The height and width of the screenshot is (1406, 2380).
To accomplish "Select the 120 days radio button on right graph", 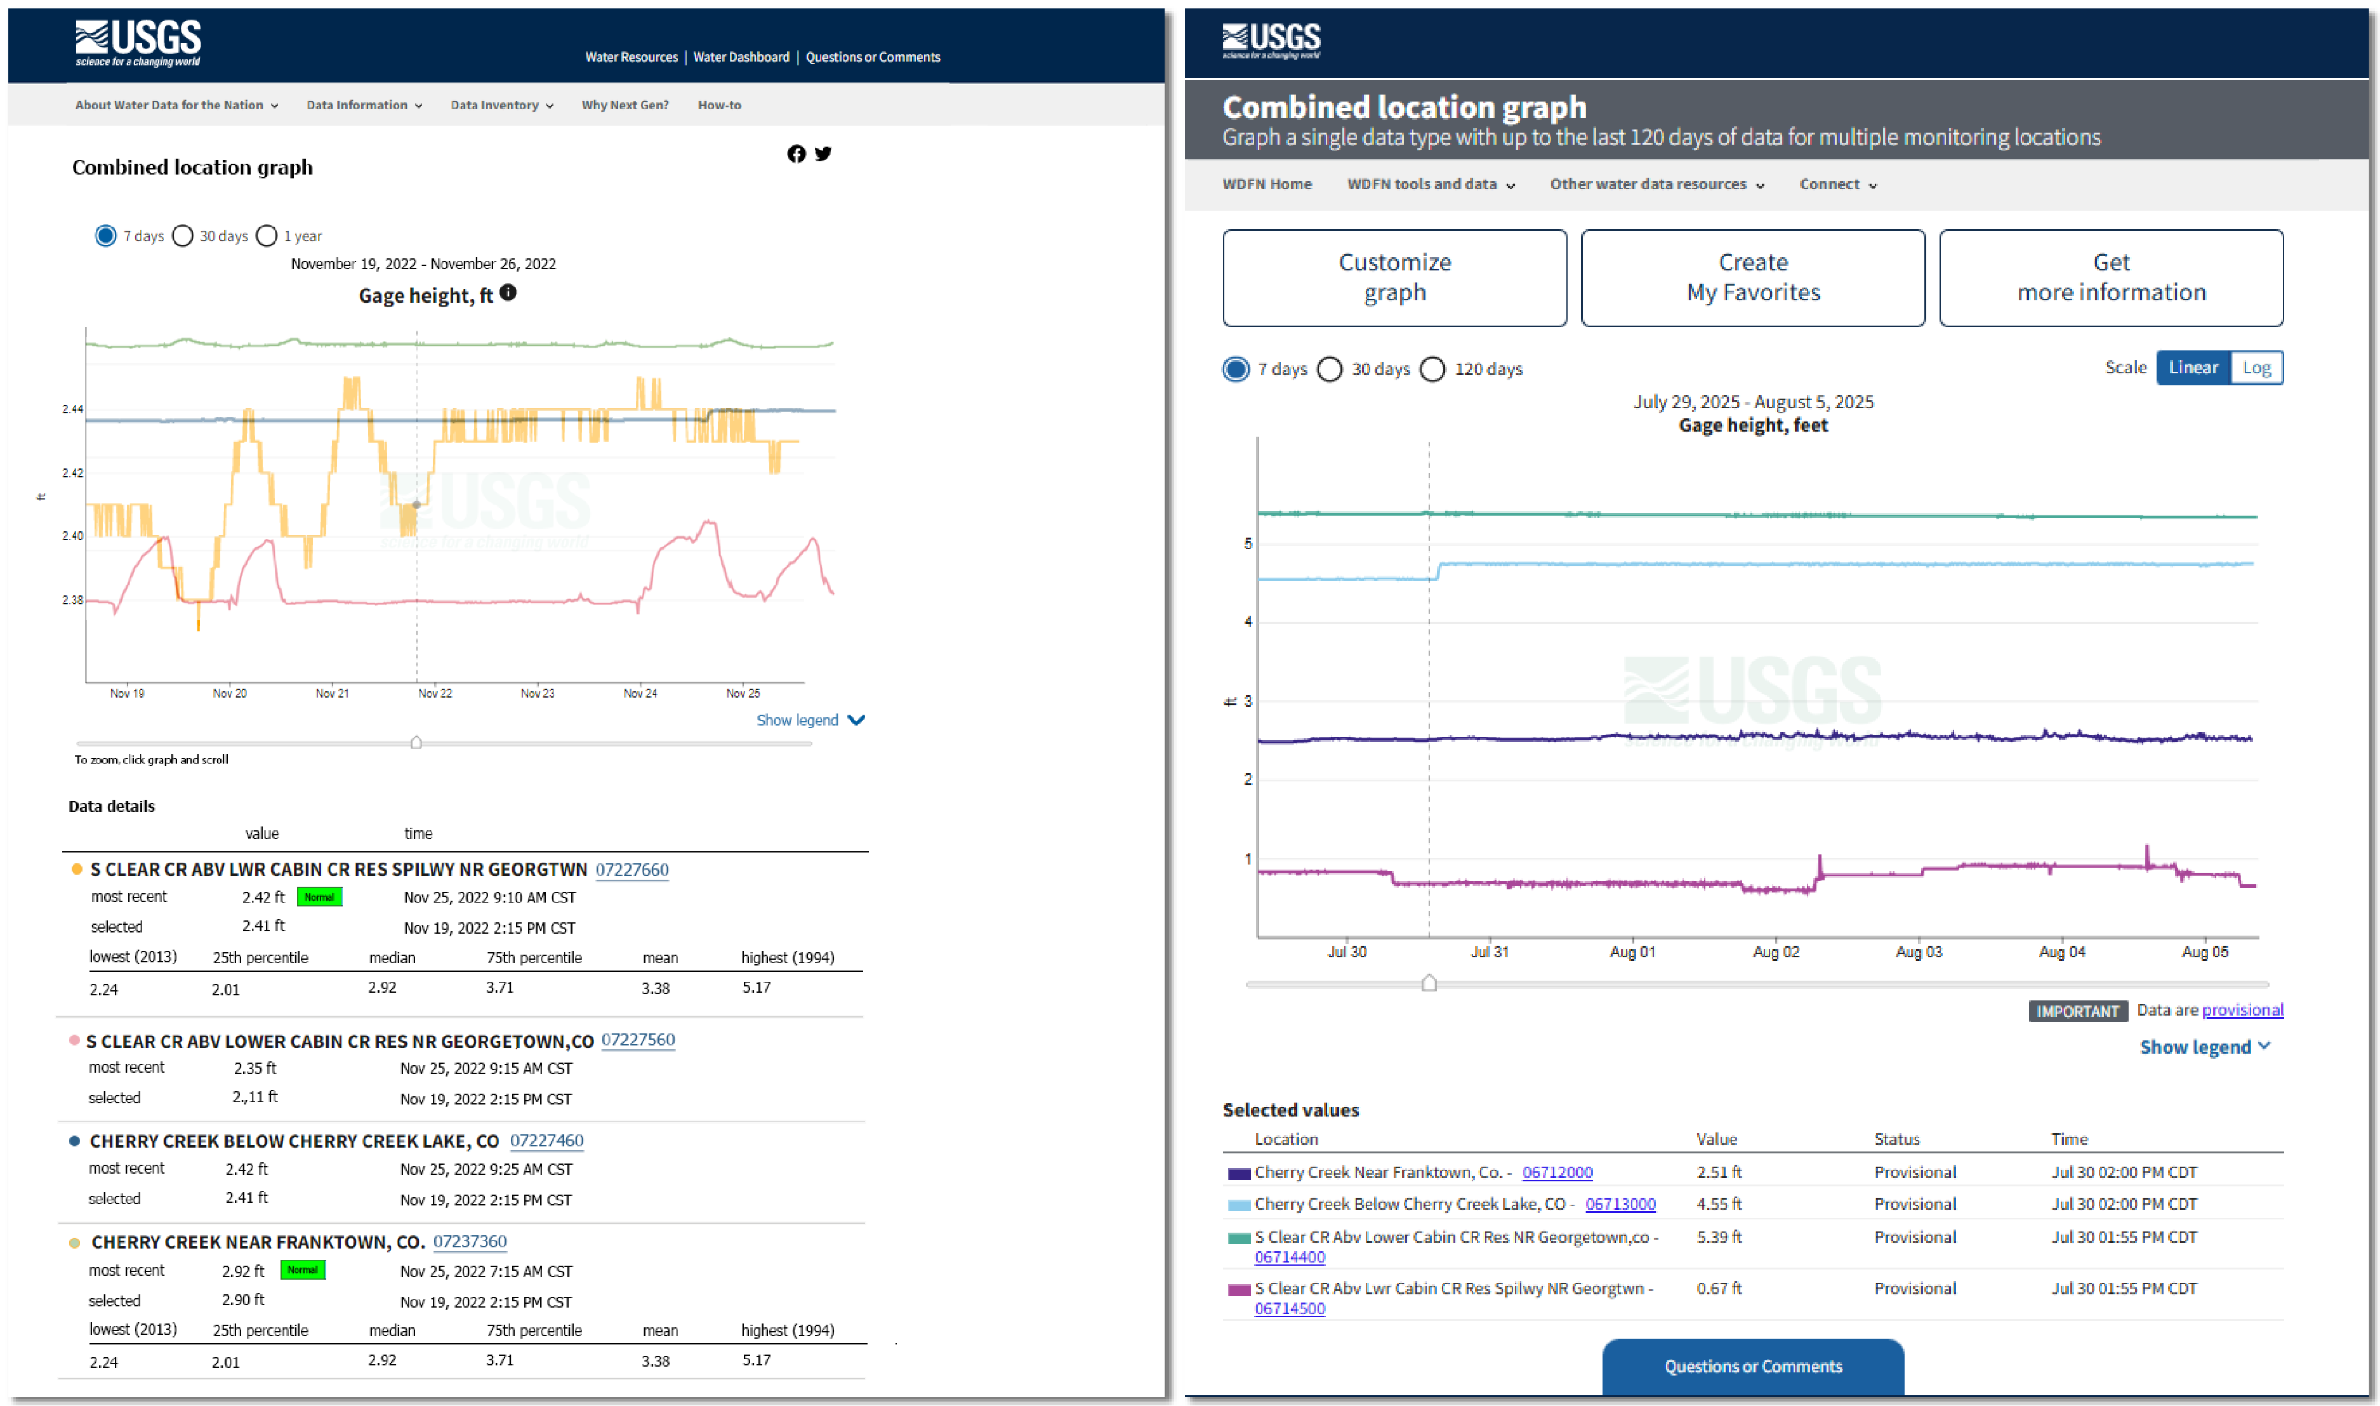I will pyautogui.click(x=1433, y=369).
